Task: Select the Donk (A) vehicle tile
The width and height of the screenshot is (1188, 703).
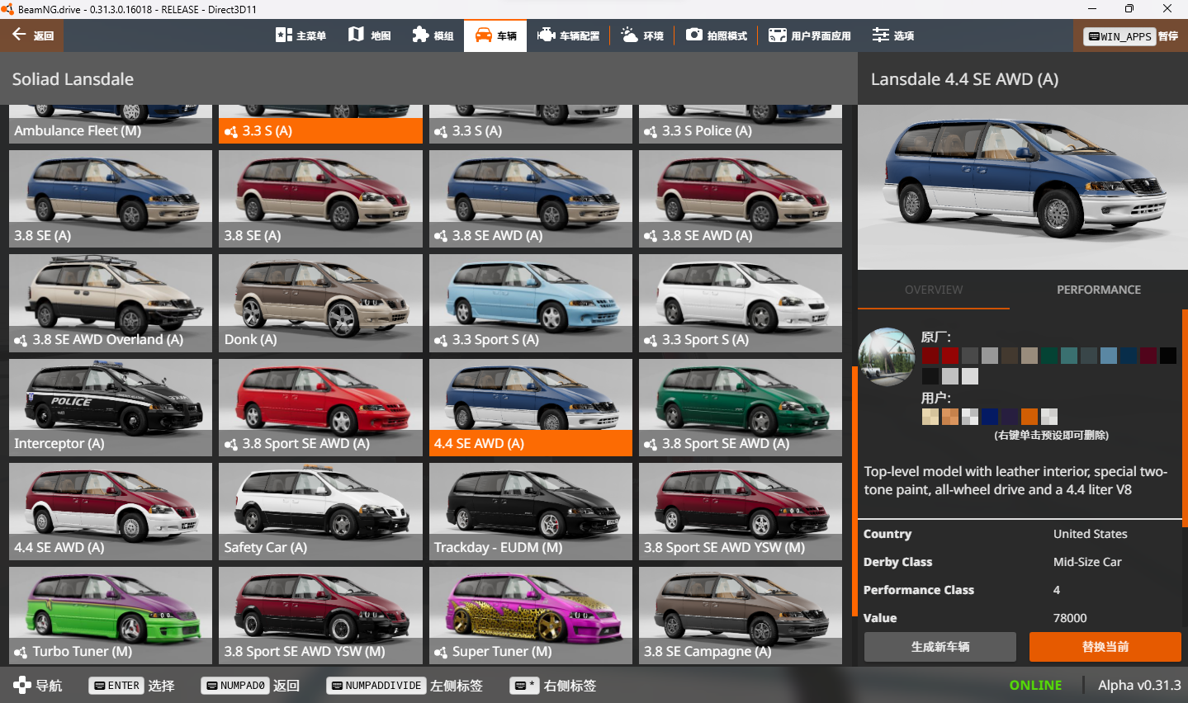Action: (320, 303)
